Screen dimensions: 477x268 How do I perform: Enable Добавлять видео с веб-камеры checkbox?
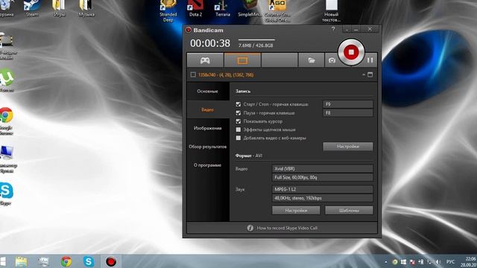(238, 138)
